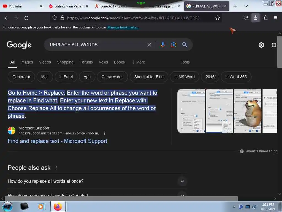This screenshot has width=282, height=212.
Task: Open the extensions puzzle icon
Action: (x=265, y=18)
